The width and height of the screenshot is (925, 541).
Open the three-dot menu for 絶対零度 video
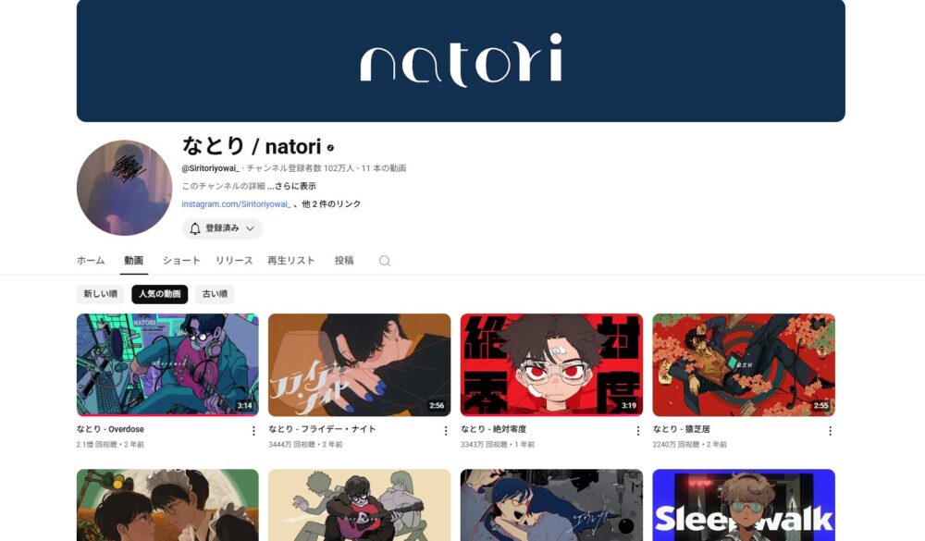[x=637, y=431]
